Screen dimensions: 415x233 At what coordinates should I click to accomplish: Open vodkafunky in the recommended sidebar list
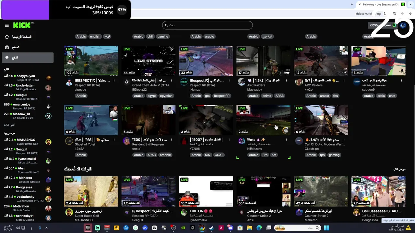(x=28, y=199)
